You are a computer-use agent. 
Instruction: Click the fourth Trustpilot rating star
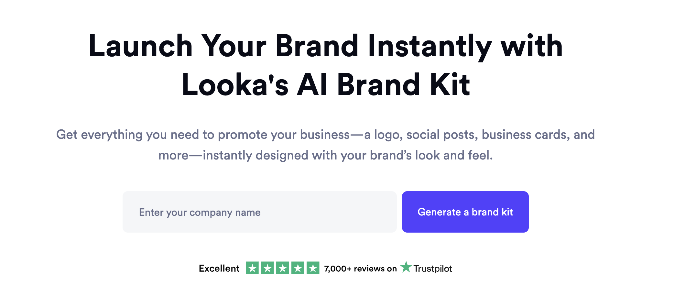coord(298,268)
